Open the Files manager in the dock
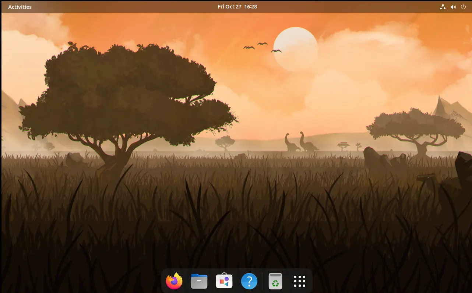 [x=199, y=282]
